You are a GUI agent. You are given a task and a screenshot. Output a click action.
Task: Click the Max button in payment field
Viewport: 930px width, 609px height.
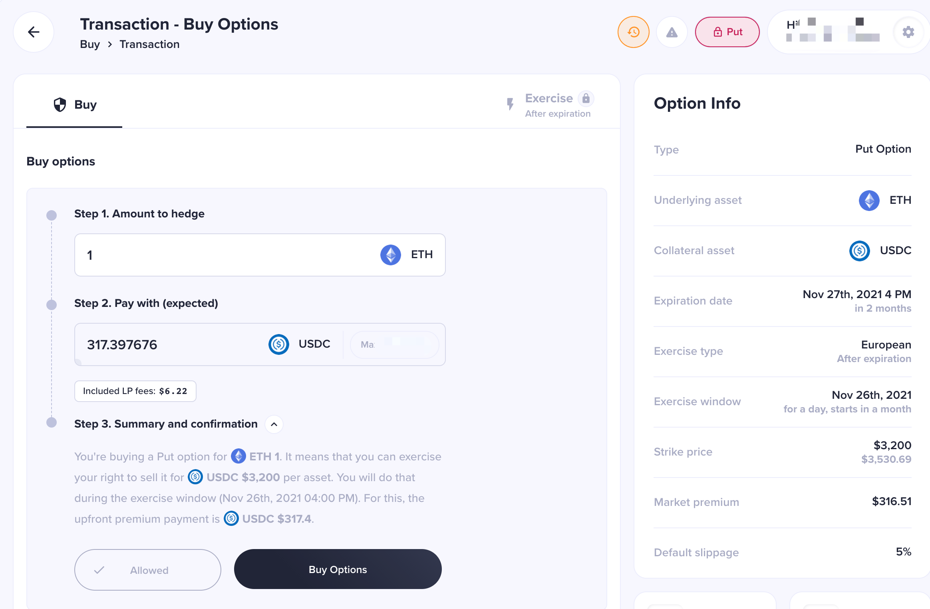pos(395,344)
